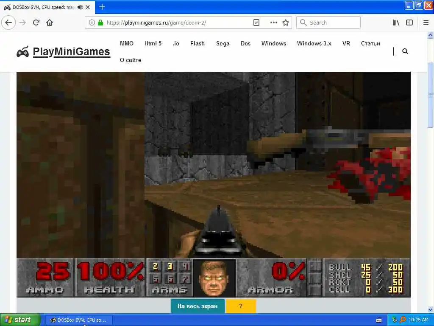Open the Windows games category
Screen dimensions: 434x326
pyautogui.click(x=274, y=44)
